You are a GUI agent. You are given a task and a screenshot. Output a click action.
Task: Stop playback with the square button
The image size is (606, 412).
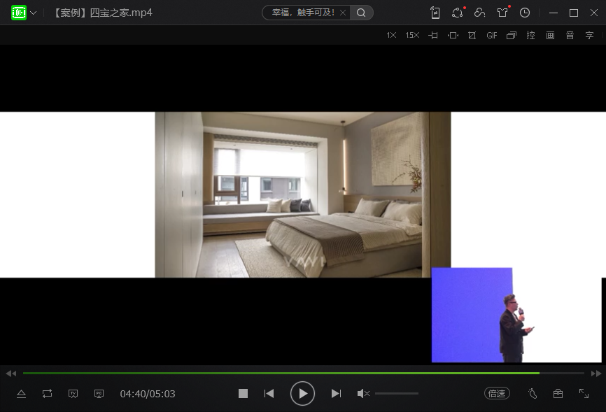coord(243,393)
